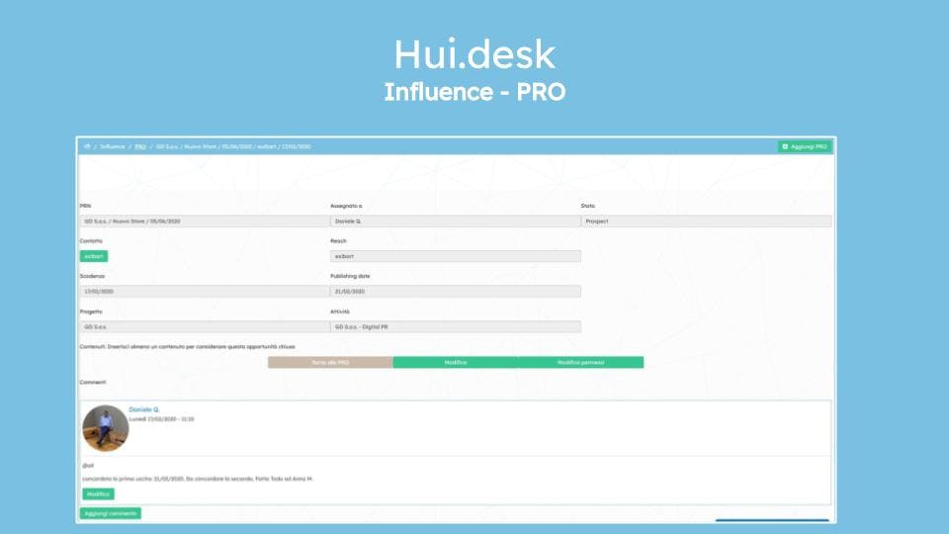
Task: Select the PRN input field
Action: 205,222
